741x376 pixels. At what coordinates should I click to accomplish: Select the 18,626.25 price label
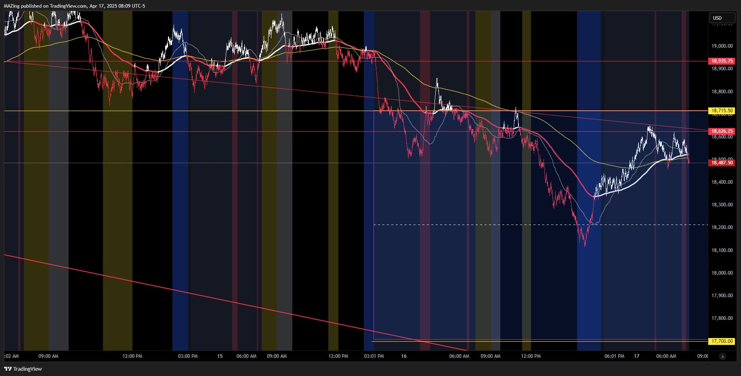pos(722,131)
